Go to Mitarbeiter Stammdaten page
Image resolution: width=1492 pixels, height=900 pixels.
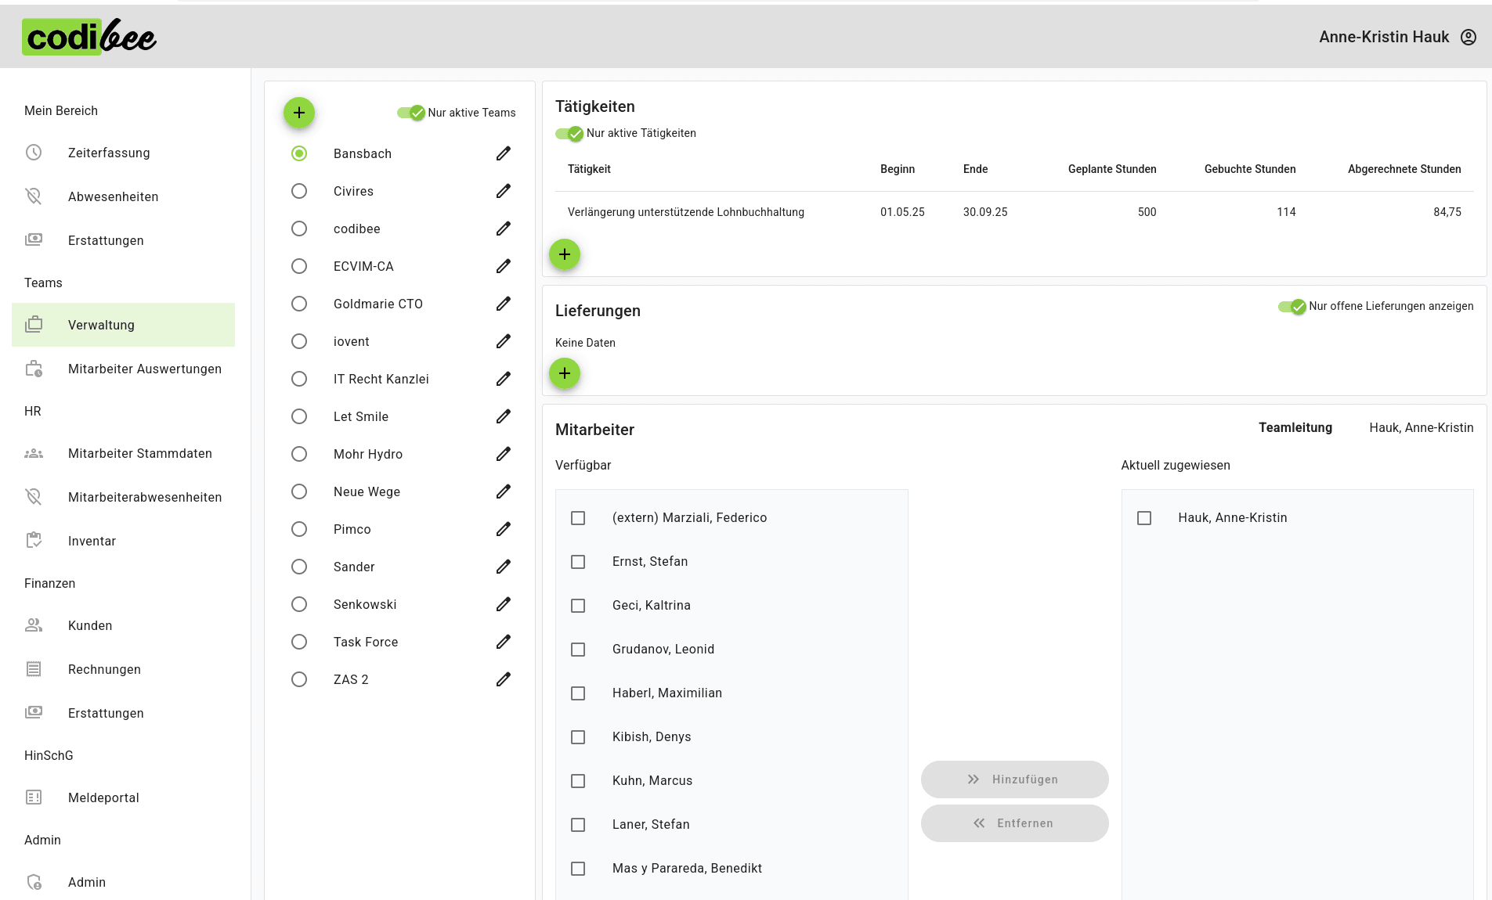(139, 453)
